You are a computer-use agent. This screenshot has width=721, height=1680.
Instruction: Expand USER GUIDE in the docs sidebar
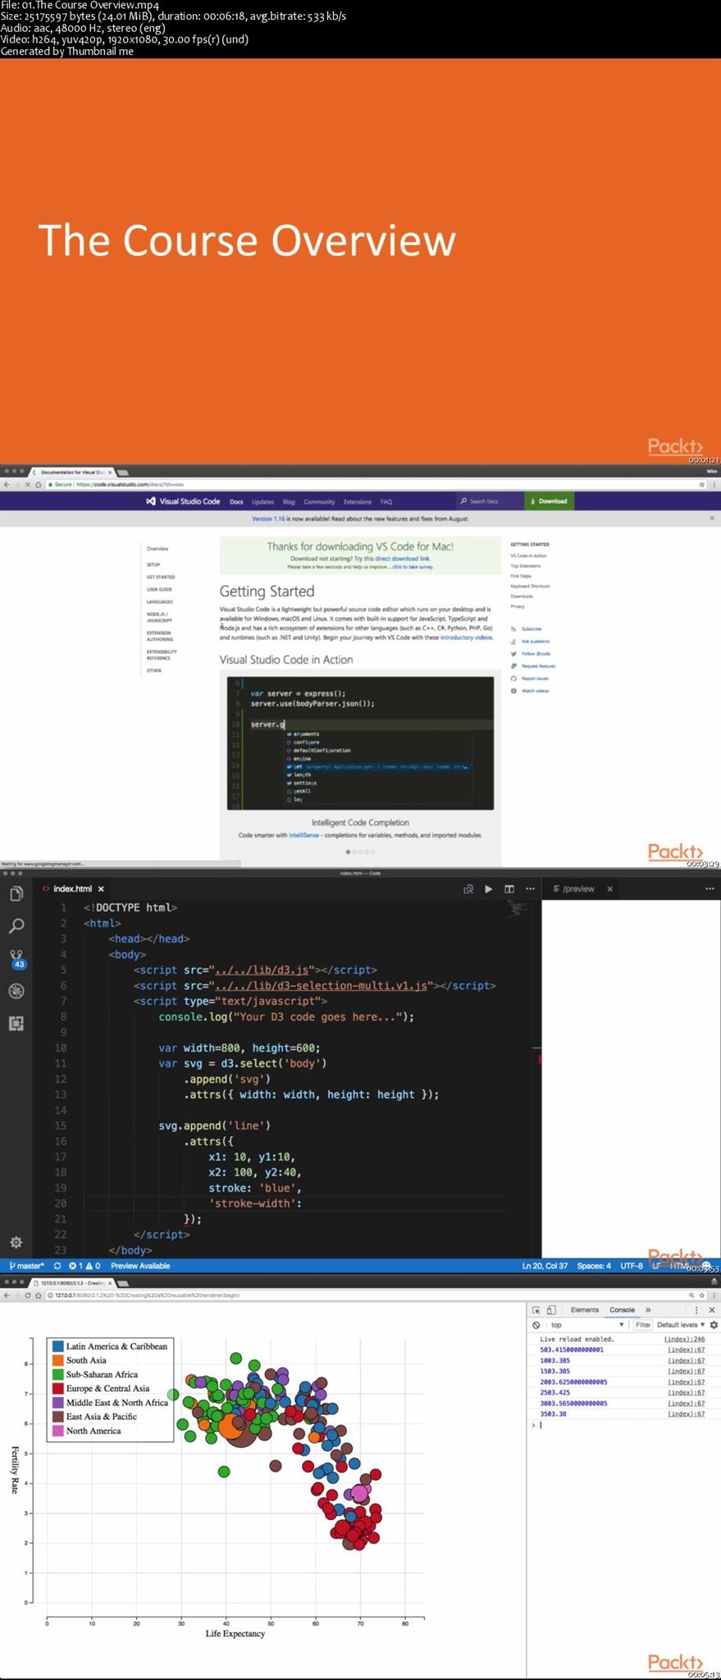[159, 589]
